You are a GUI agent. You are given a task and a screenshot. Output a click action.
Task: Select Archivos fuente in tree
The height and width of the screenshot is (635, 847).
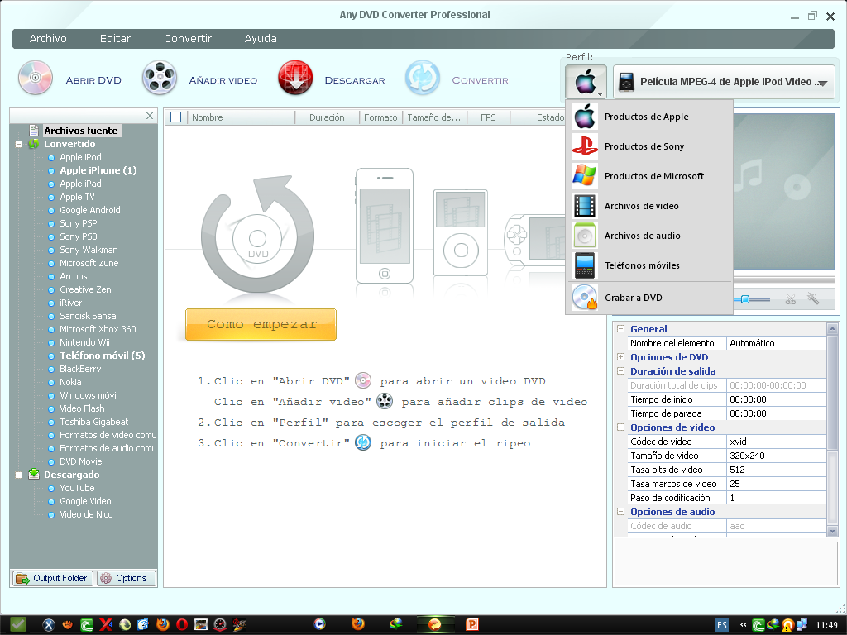click(x=80, y=131)
